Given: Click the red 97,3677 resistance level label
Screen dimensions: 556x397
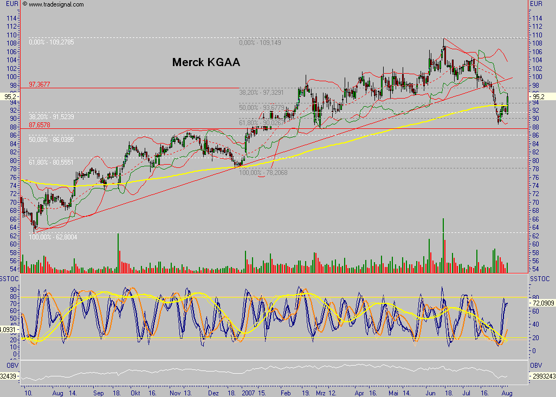Looking at the screenshot, I should tap(40, 84).
